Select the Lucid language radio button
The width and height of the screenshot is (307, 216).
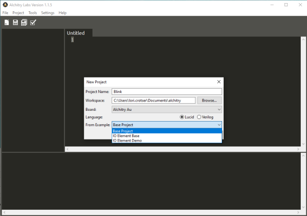click(x=182, y=117)
